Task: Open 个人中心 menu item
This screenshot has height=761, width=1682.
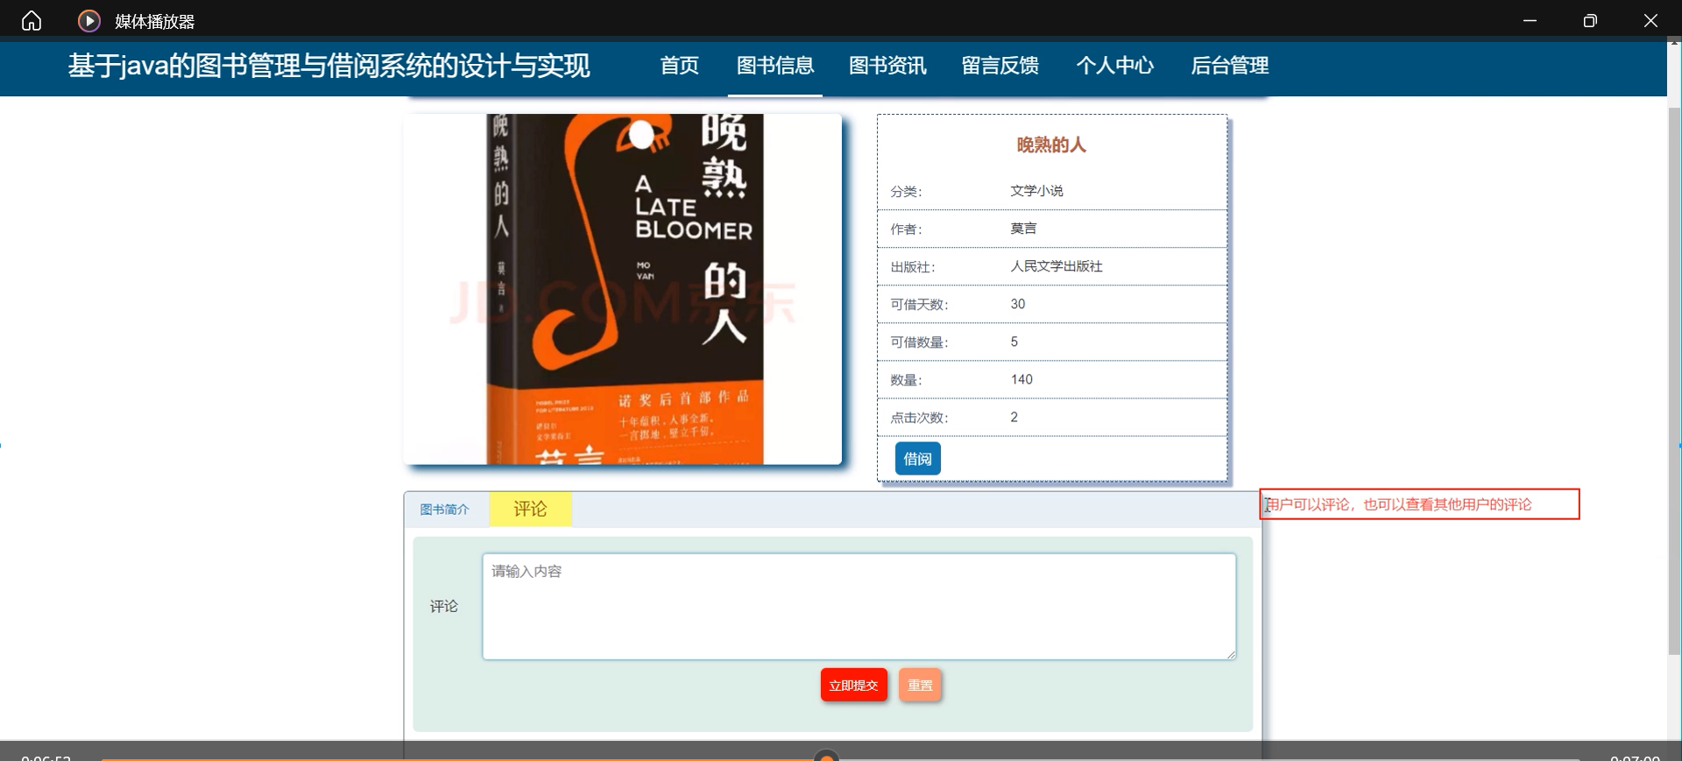Action: [x=1114, y=66]
